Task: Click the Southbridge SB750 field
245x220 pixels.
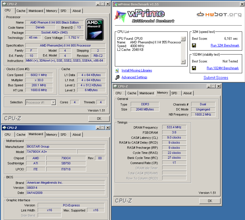Action: pyautogui.click(x=66, y=163)
